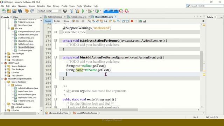
Task: Collapse the gui.com package node
Action: 9,85
